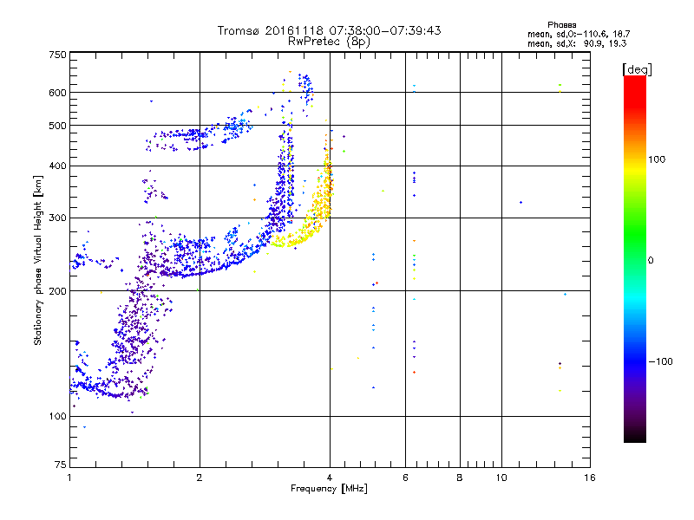Click the black bottom of the phase colorbar
The image size is (694, 520).
click(x=635, y=437)
